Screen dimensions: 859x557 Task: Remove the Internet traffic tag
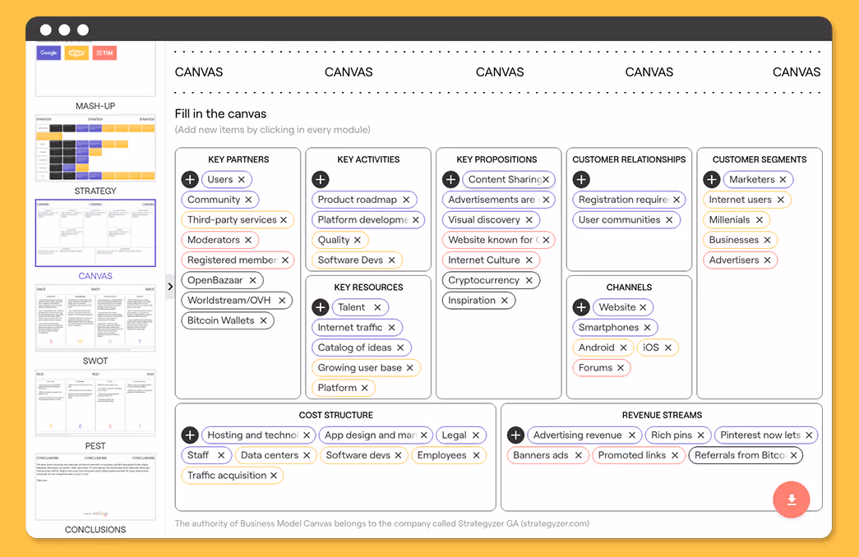pos(392,328)
